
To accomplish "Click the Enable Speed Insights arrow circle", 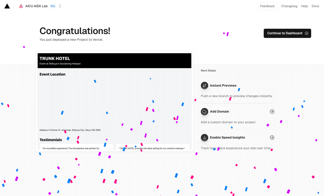I will 272,137.
